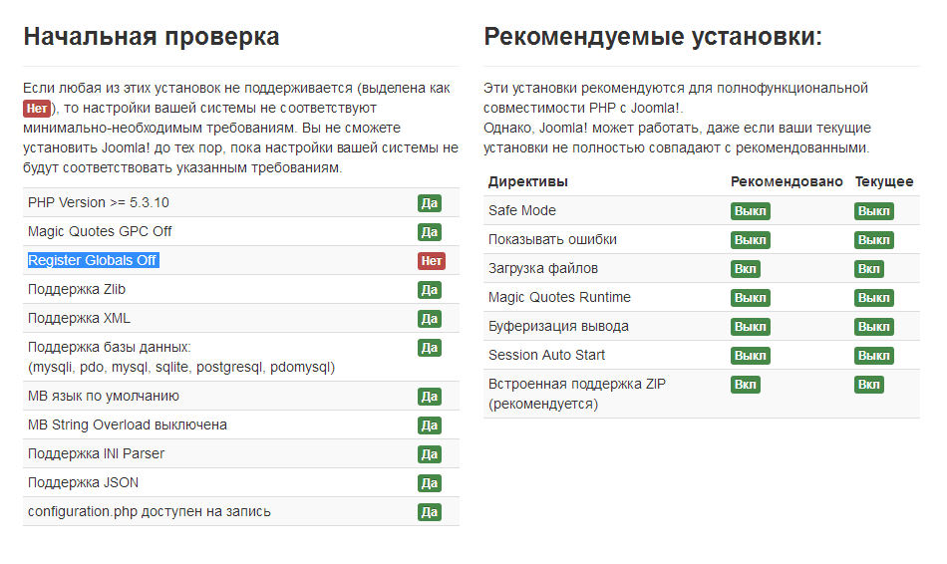The width and height of the screenshot is (947, 564).
Task: Click the MB String Overload выключена label
Action: point(128,425)
